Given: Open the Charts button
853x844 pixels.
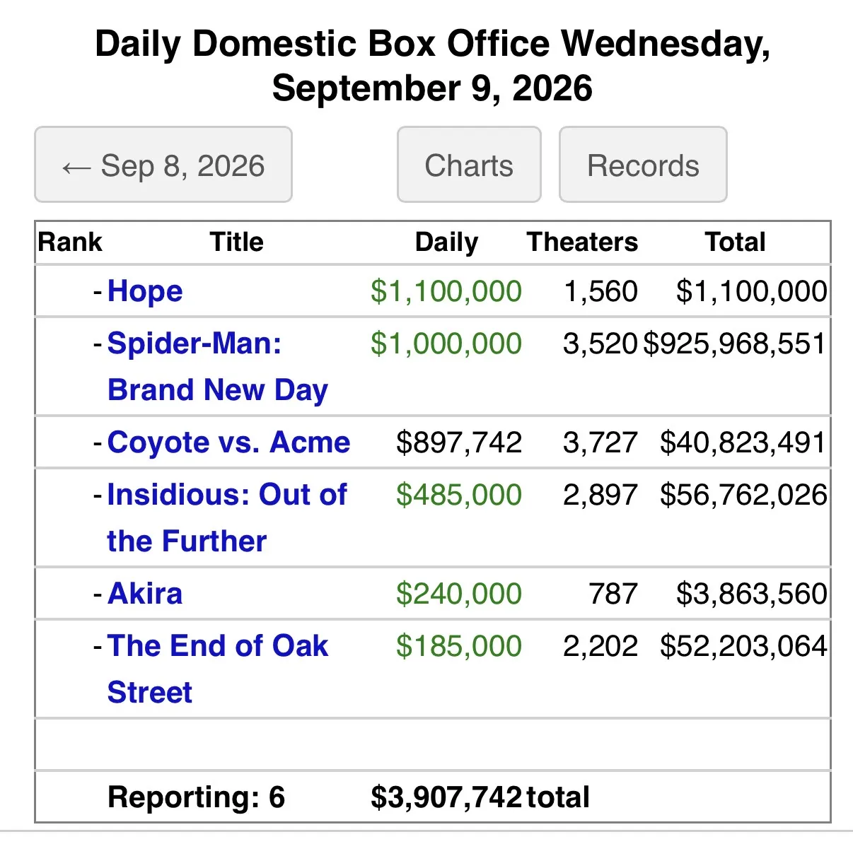Looking at the screenshot, I should [x=469, y=165].
